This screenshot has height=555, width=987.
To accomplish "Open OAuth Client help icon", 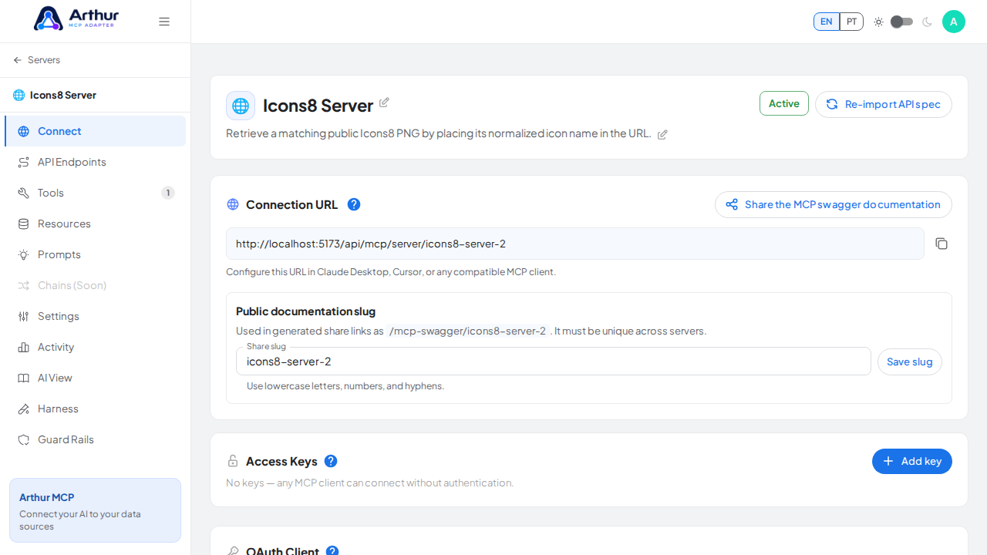I will click(x=332, y=551).
